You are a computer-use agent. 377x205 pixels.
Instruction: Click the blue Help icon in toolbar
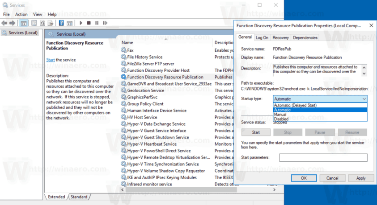point(60,23)
